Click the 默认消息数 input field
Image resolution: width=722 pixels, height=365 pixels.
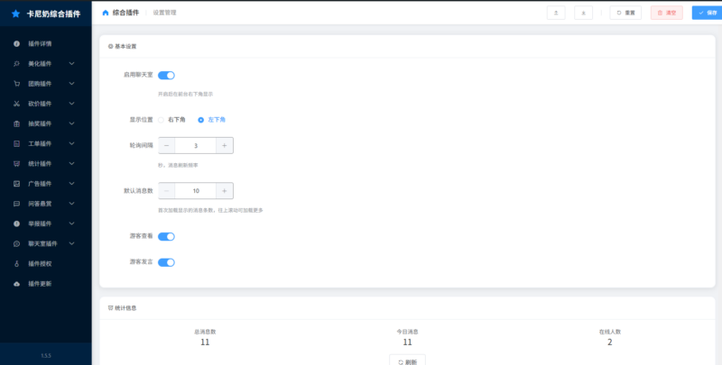(x=196, y=191)
